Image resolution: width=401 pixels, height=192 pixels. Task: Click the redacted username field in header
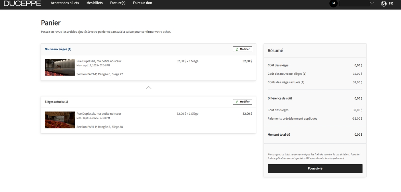pyautogui.click(x=354, y=3)
